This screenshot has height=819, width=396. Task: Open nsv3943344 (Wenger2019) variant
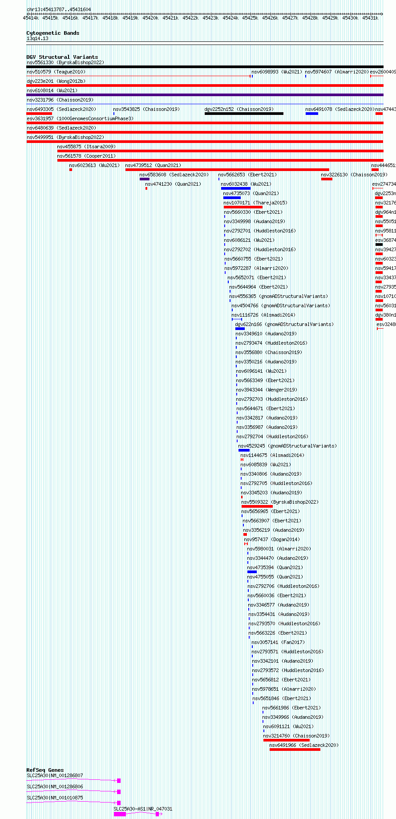(267, 390)
